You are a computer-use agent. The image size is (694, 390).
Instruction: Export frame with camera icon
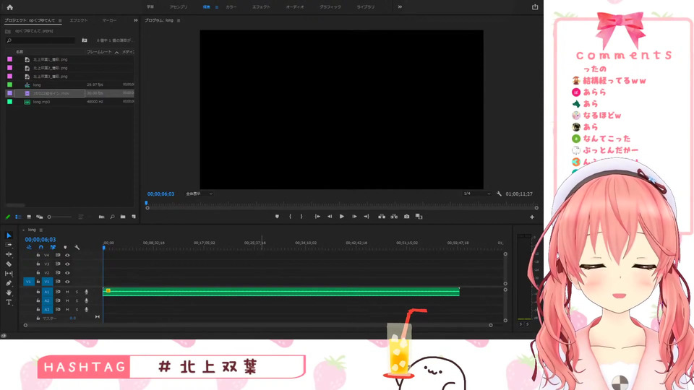click(407, 217)
